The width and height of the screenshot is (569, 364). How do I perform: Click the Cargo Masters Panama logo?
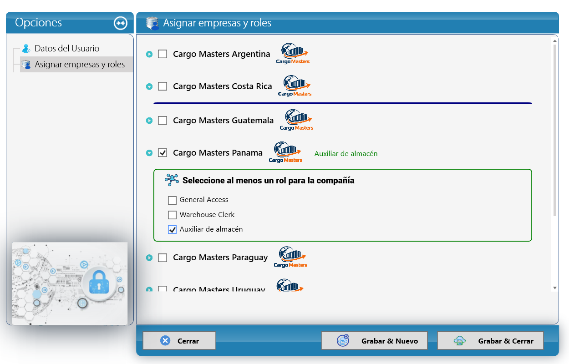pyautogui.click(x=286, y=152)
